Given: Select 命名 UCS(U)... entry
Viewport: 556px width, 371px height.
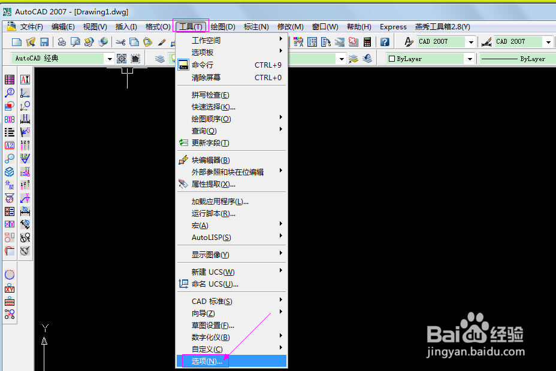Looking at the screenshot, I should pyautogui.click(x=232, y=284).
